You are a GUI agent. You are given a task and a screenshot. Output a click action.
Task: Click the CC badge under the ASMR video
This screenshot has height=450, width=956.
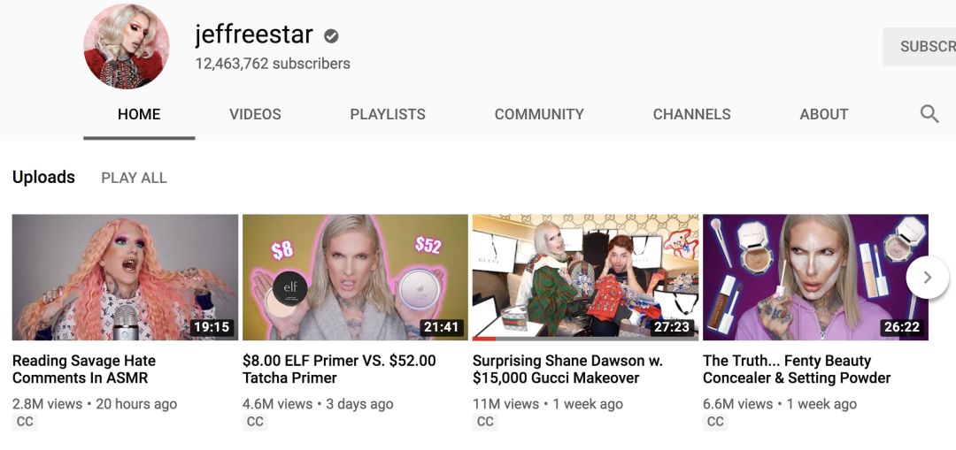(x=25, y=422)
